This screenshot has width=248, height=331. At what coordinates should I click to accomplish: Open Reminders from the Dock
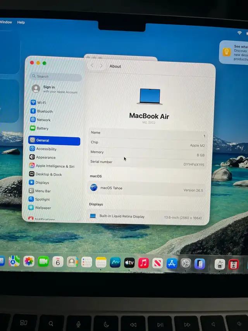point(87,262)
